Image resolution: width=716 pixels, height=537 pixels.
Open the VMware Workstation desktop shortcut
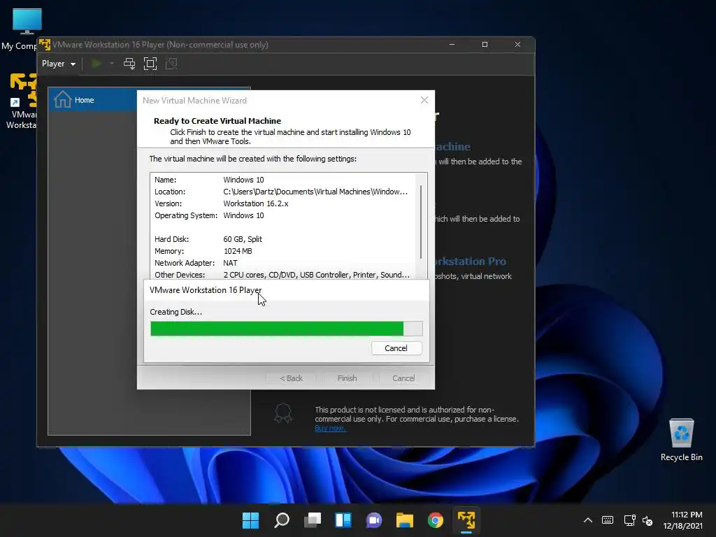23,101
